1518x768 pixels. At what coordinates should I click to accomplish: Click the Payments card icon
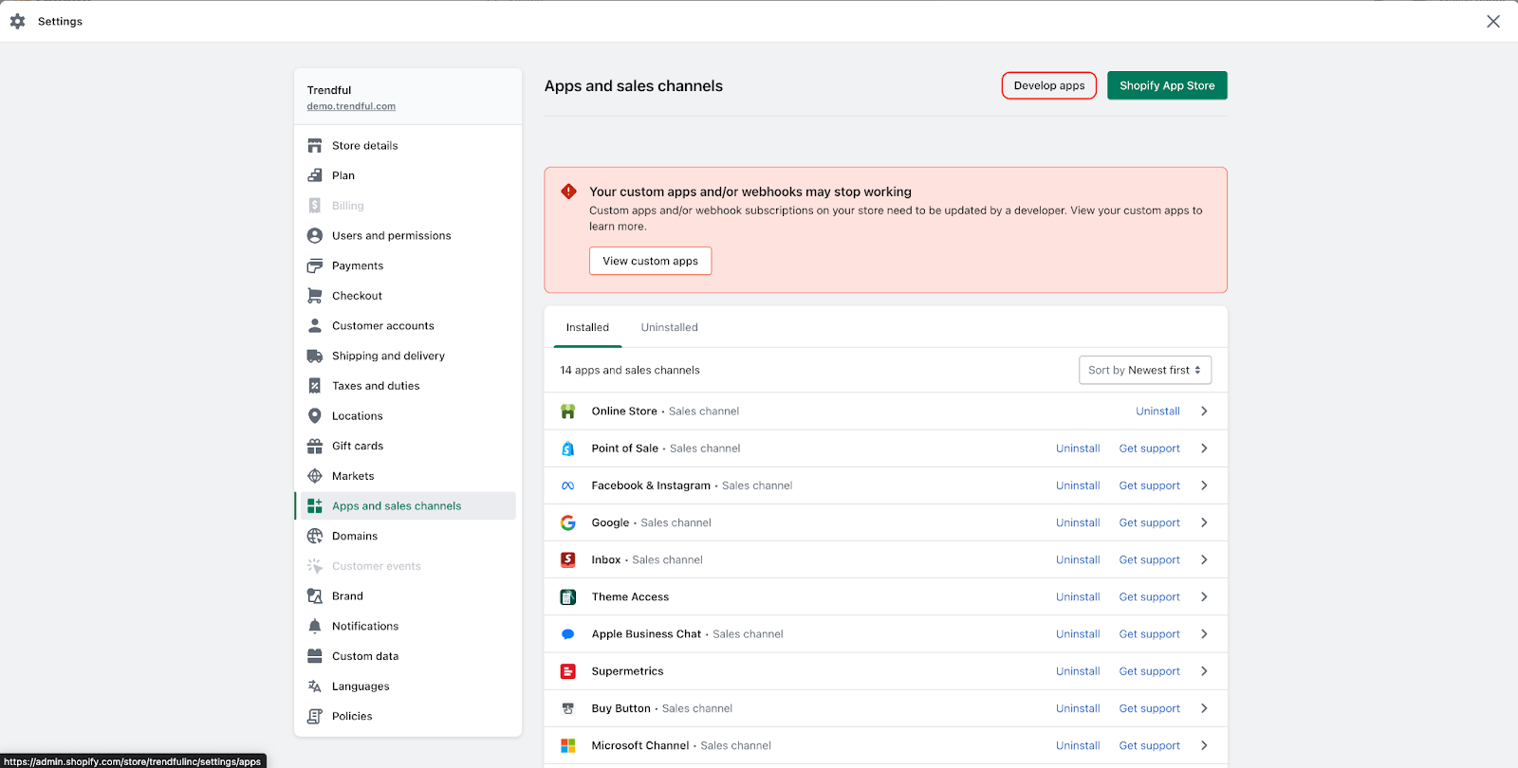point(315,265)
